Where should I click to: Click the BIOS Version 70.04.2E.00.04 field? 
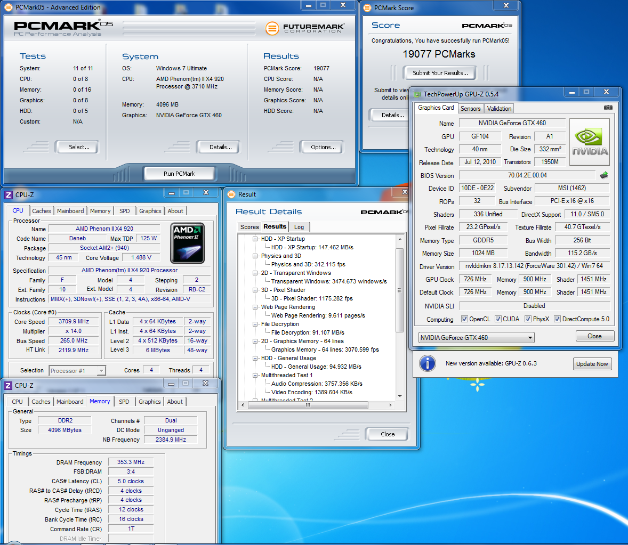click(x=527, y=175)
